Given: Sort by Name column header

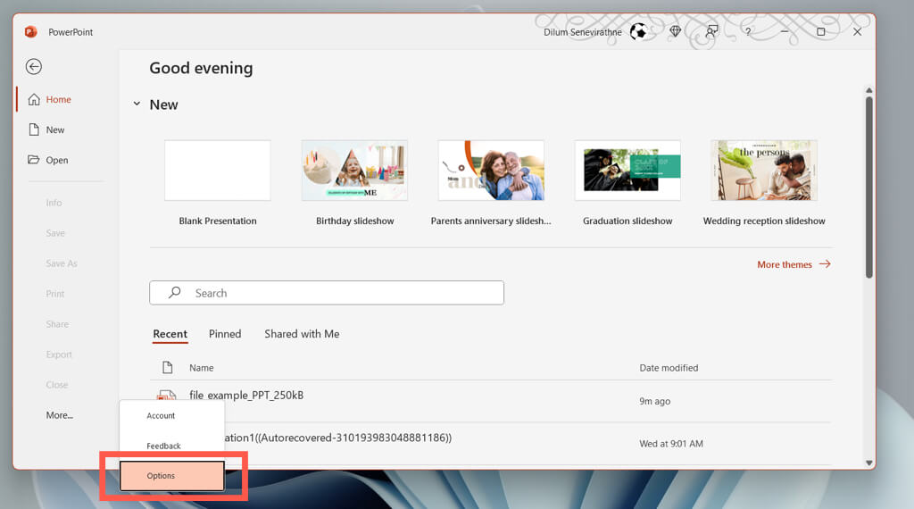Looking at the screenshot, I should pyautogui.click(x=201, y=368).
